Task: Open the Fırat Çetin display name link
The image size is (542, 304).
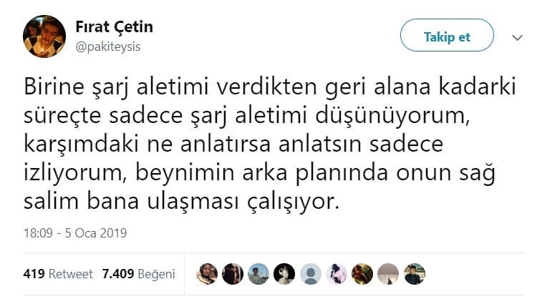Action: pos(114,27)
